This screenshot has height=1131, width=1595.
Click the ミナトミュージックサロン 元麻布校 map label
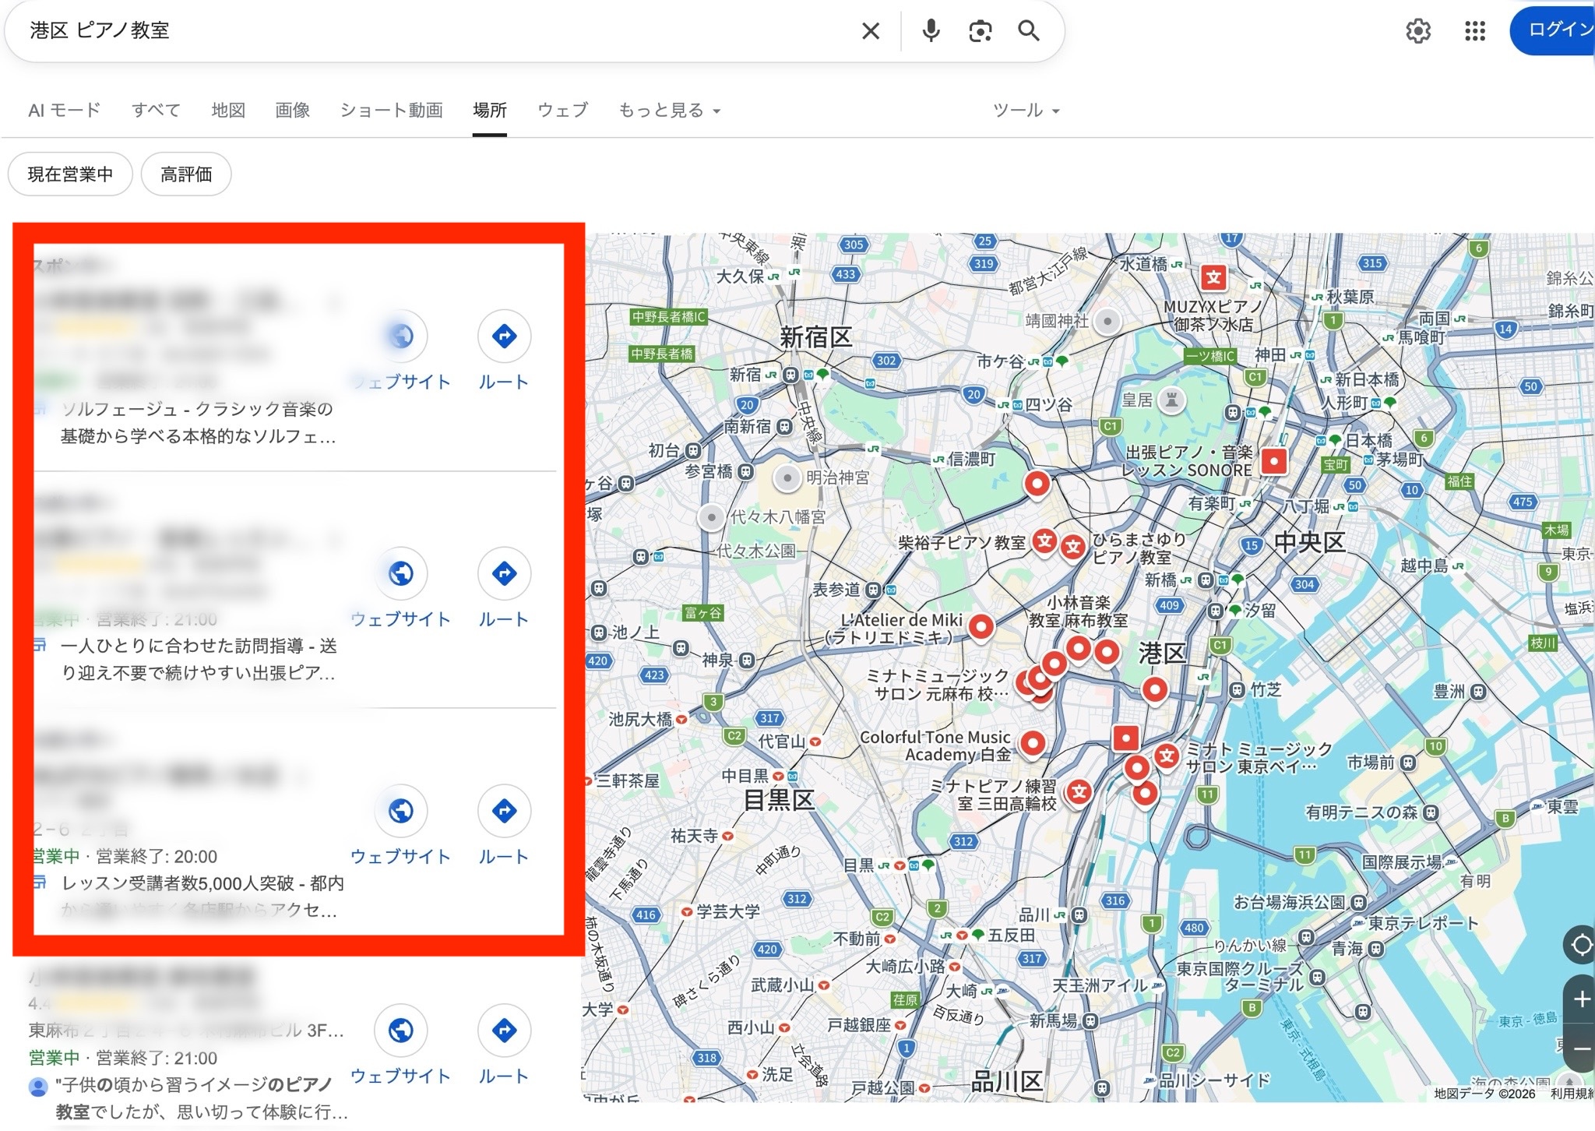[x=938, y=685]
